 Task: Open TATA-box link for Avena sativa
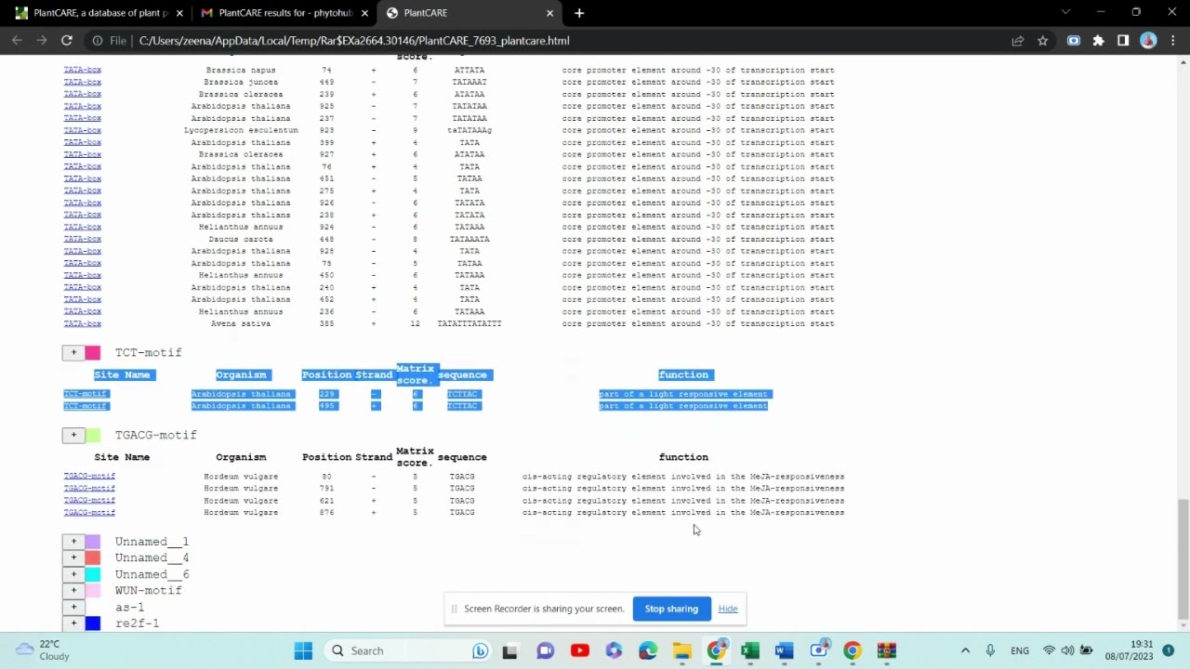coord(82,323)
